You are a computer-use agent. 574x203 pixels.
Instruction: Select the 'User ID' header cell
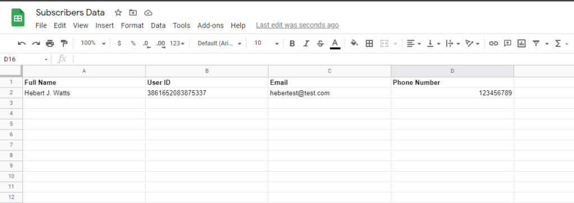[207, 82]
